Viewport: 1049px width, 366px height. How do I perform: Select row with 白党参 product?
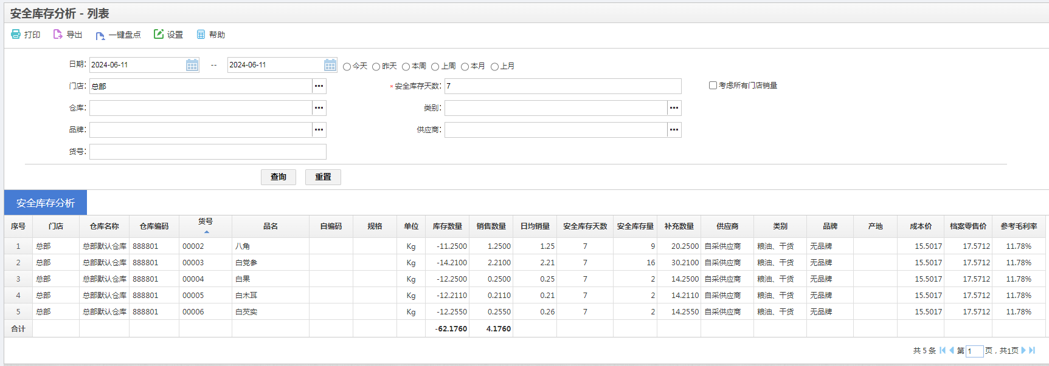(x=525, y=263)
